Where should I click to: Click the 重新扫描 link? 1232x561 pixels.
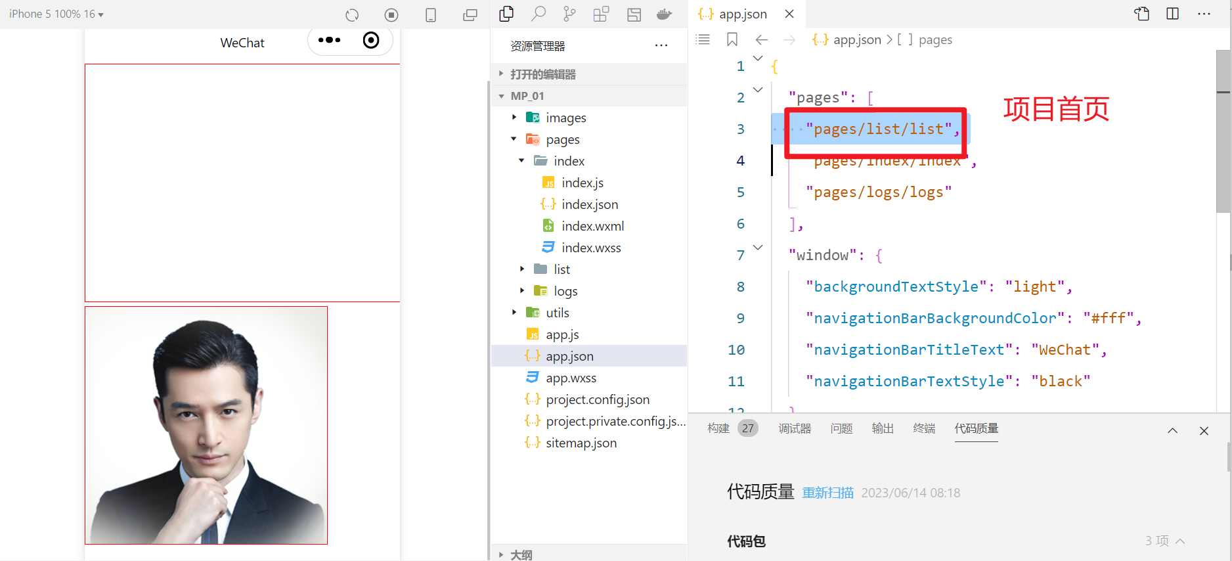827,493
